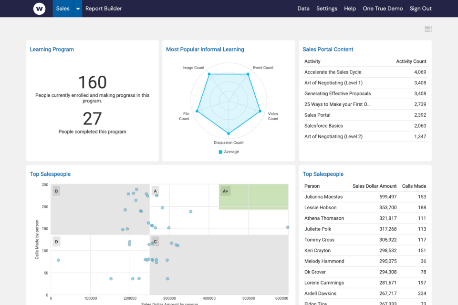This screenshot has width=458, height=305.
Task: Open Report Builder
Action: (x=104, y=9)
